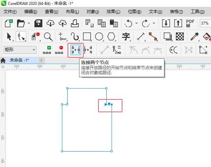Open the 查看(V) menu
This screenshot has height=167, width=211.
52,12
